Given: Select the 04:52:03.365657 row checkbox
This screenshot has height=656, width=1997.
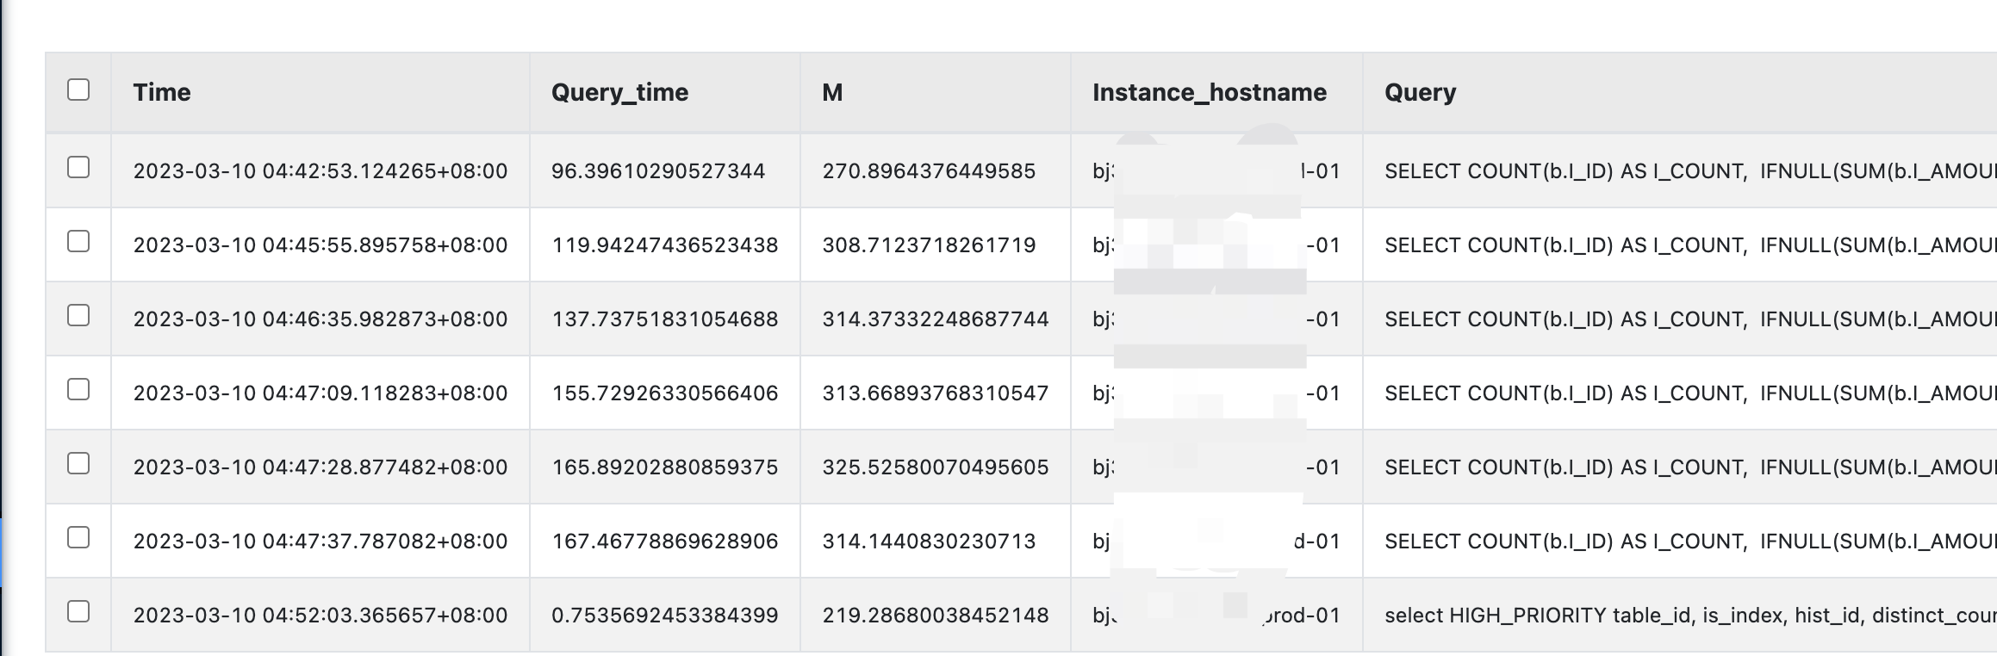Looking at the screenshot, I should point(78,611).
